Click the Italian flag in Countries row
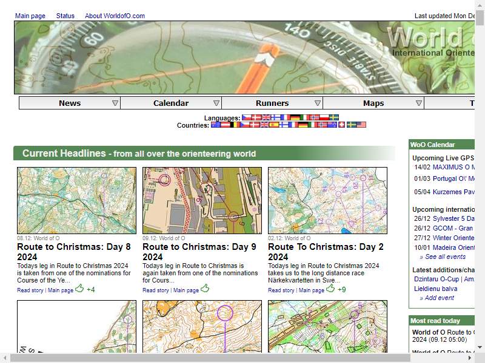Image resolution: width=485 pixels, height=363 pixels. point(313,125)
